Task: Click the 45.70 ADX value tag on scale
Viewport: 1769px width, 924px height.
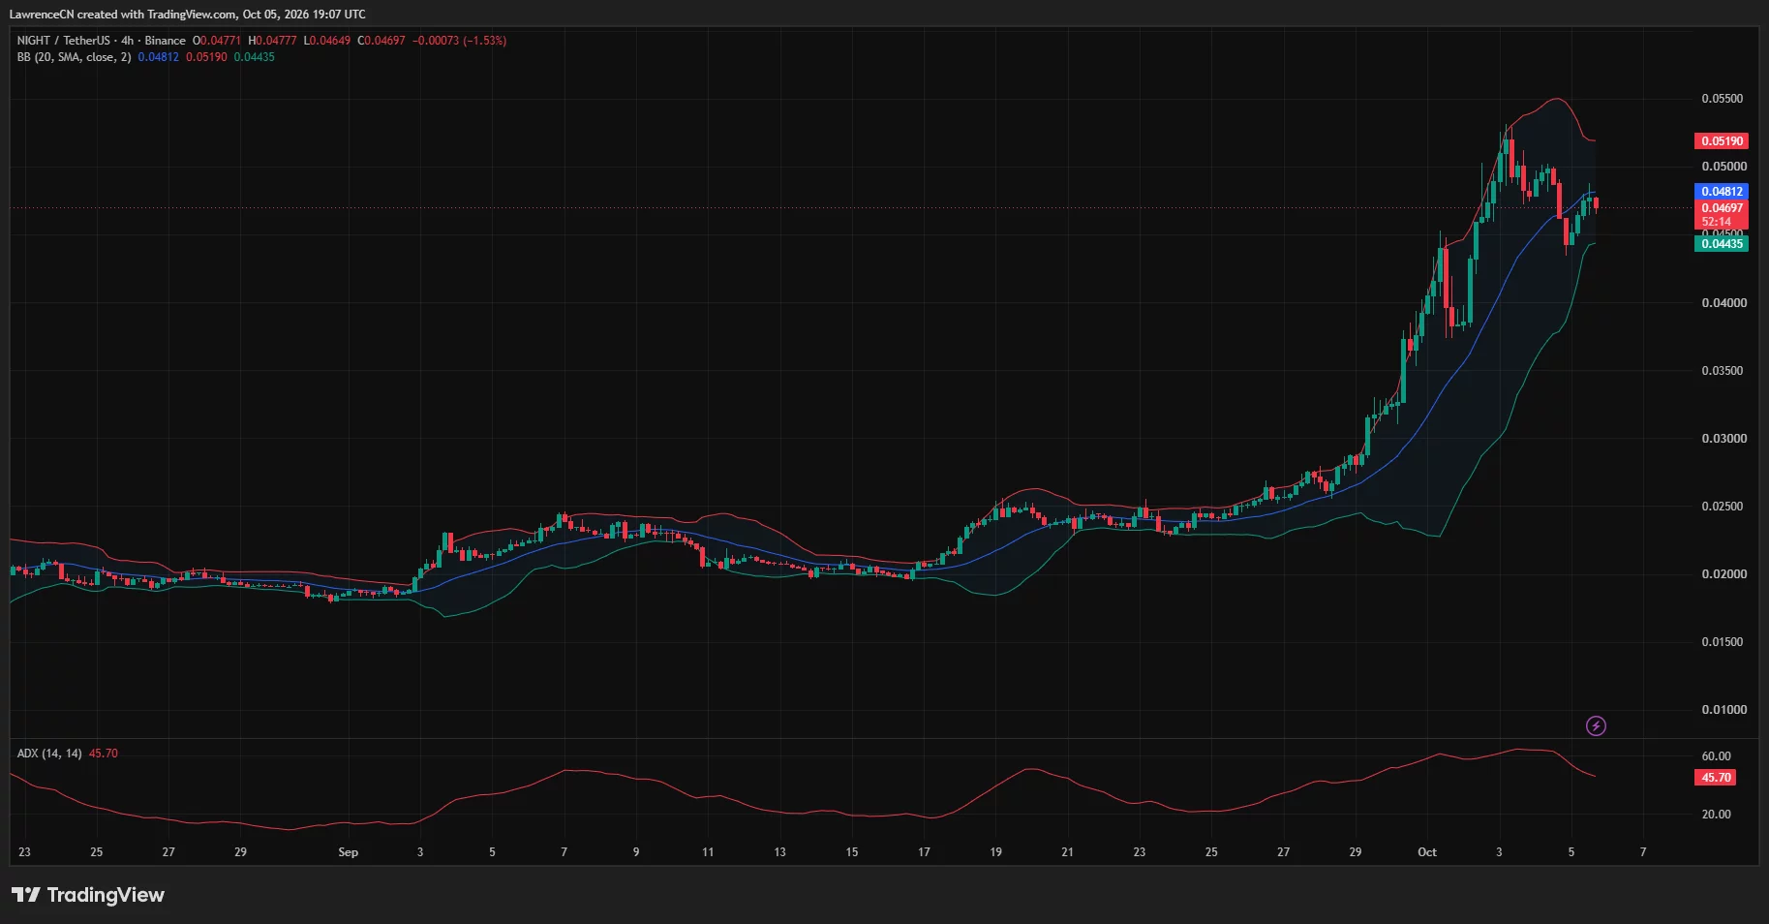Action: click(x=1715, y=778)
